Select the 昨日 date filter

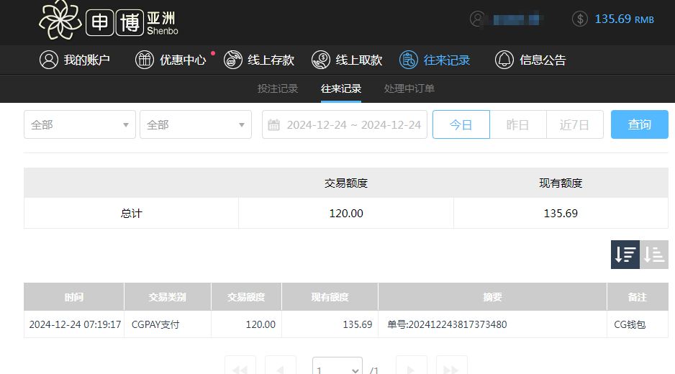(517, 124)
